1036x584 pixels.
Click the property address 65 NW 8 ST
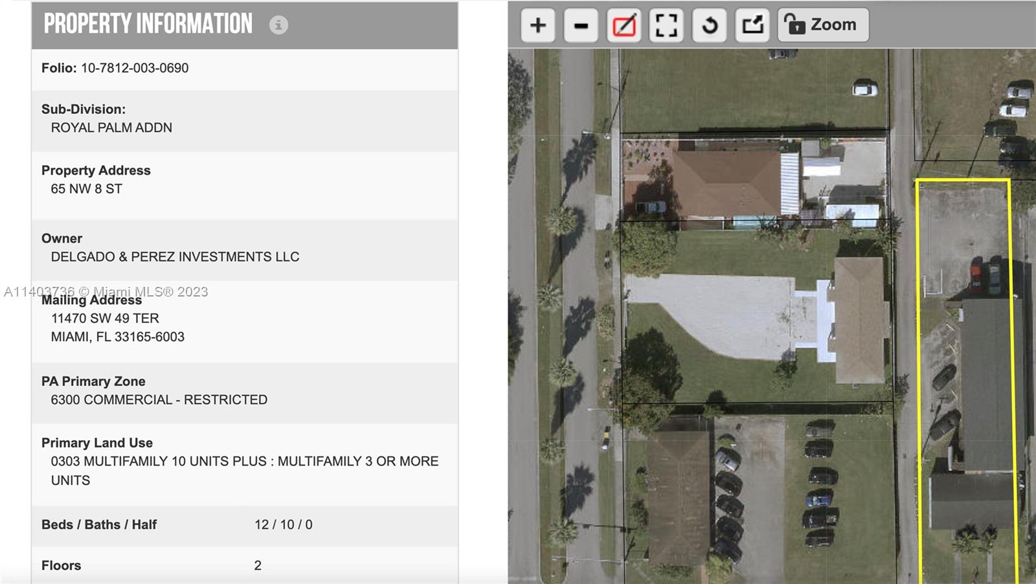(86, 189)
